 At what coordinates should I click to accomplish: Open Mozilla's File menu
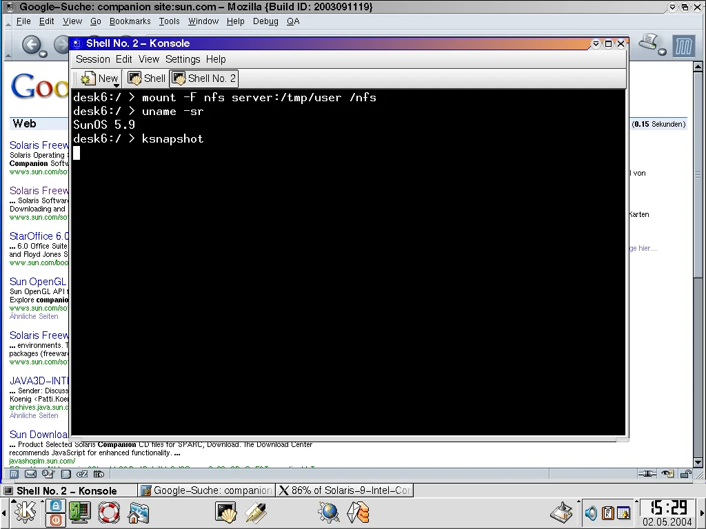23,21
